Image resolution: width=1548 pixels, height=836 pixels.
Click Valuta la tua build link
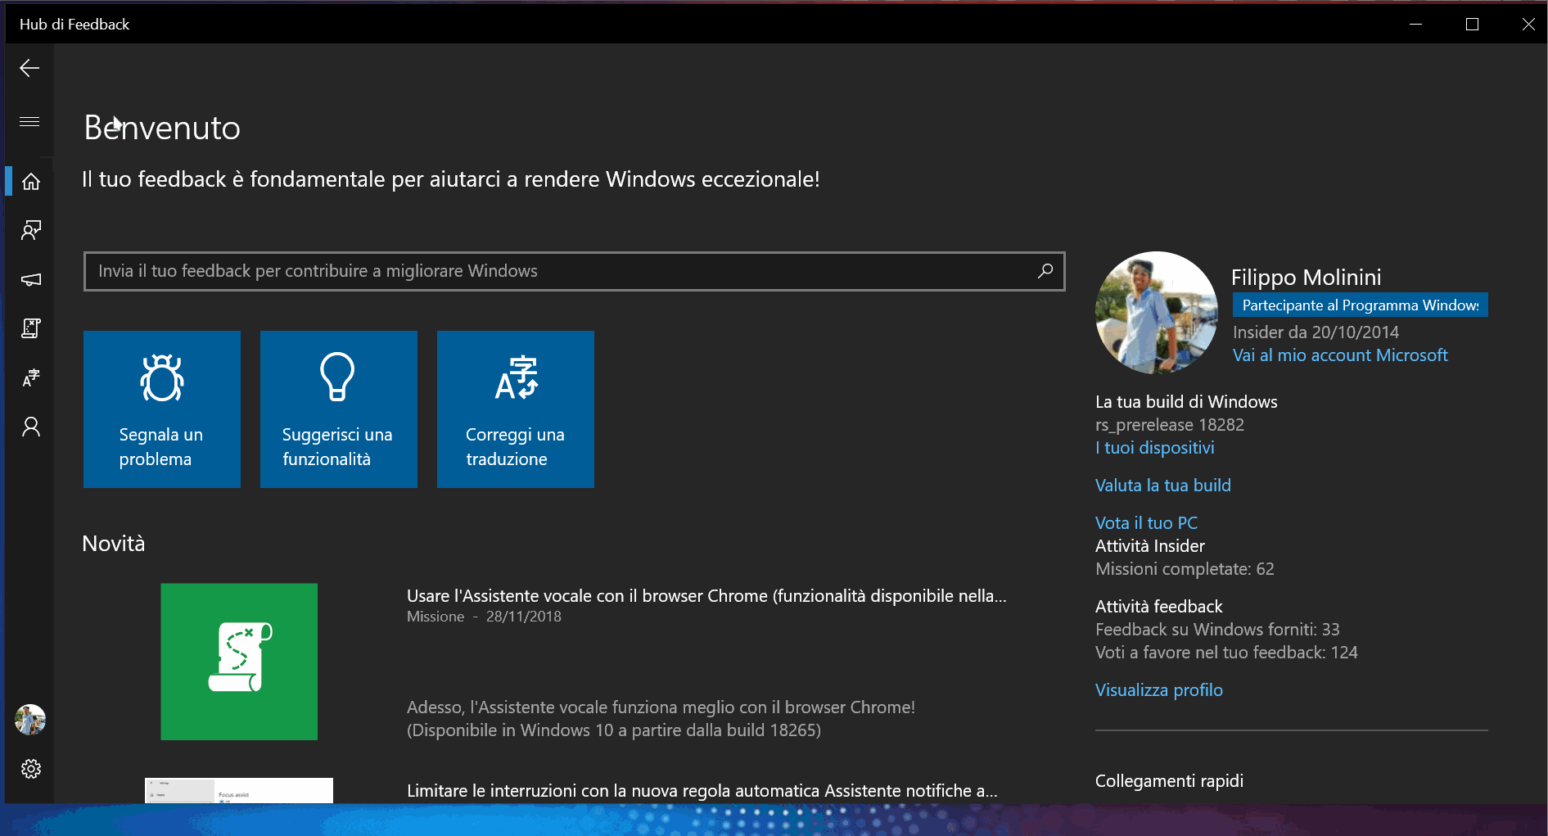pyautogui.click(x=1163, y=486)
